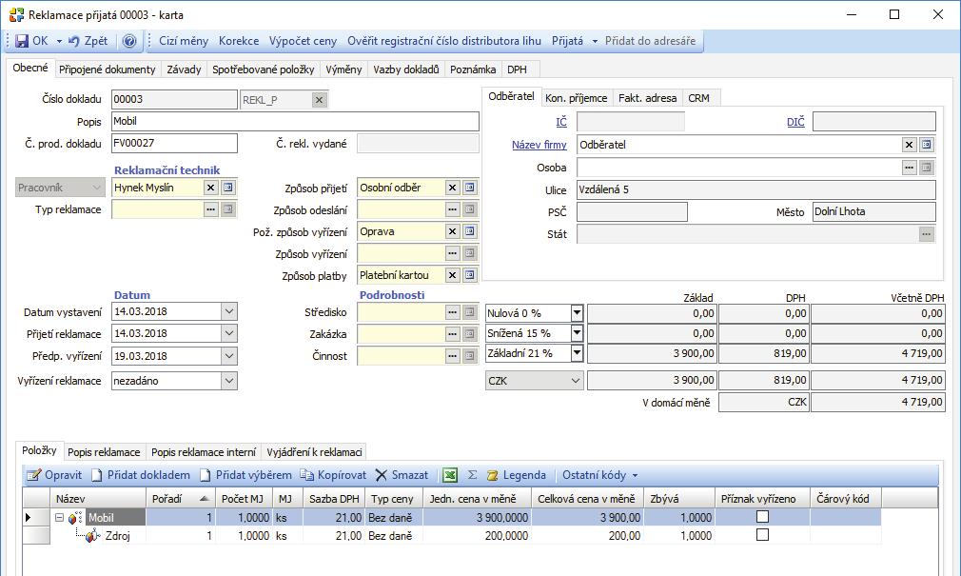Browse Stát with ellipsis button
Image resolution: width=961 pixels, height=576 pixels.
pyautogui.click(x=927, y=234)
